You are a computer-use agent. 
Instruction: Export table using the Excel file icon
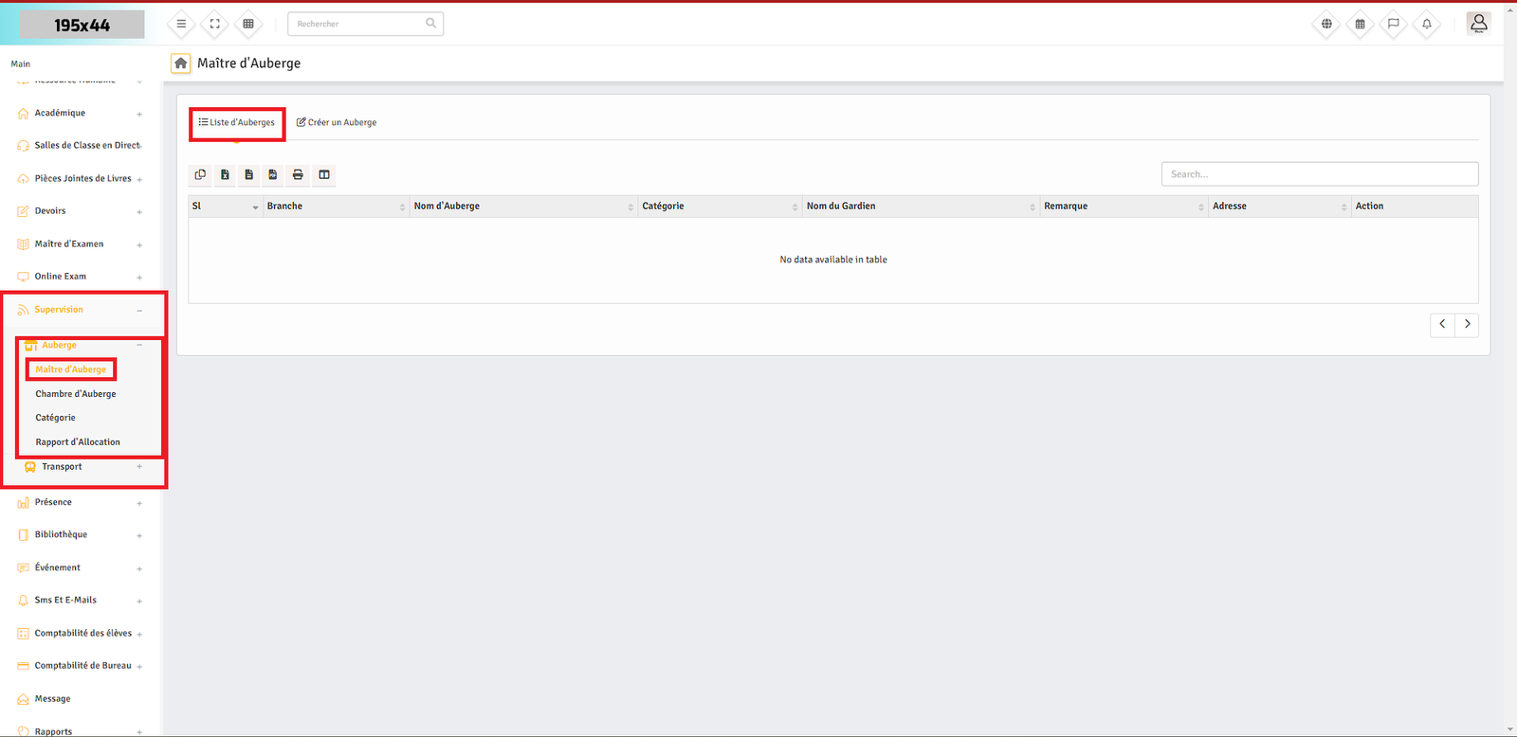click(225, 174)
